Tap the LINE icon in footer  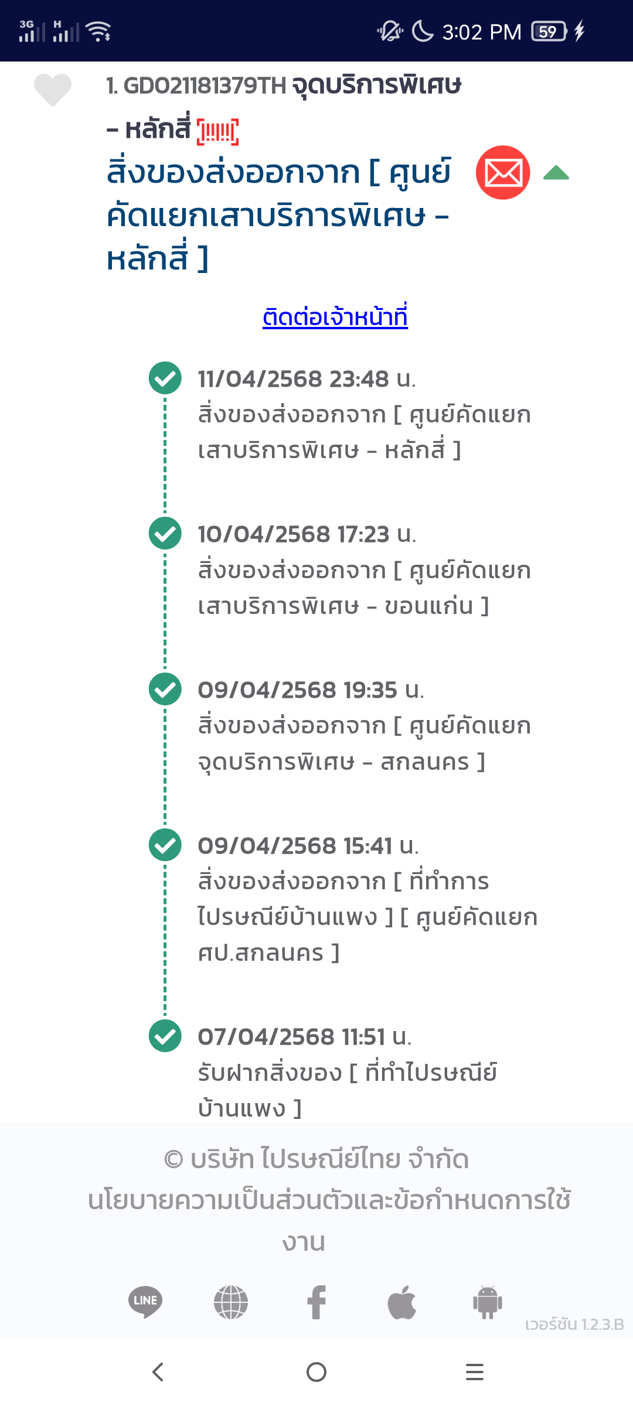point(145,1302)
